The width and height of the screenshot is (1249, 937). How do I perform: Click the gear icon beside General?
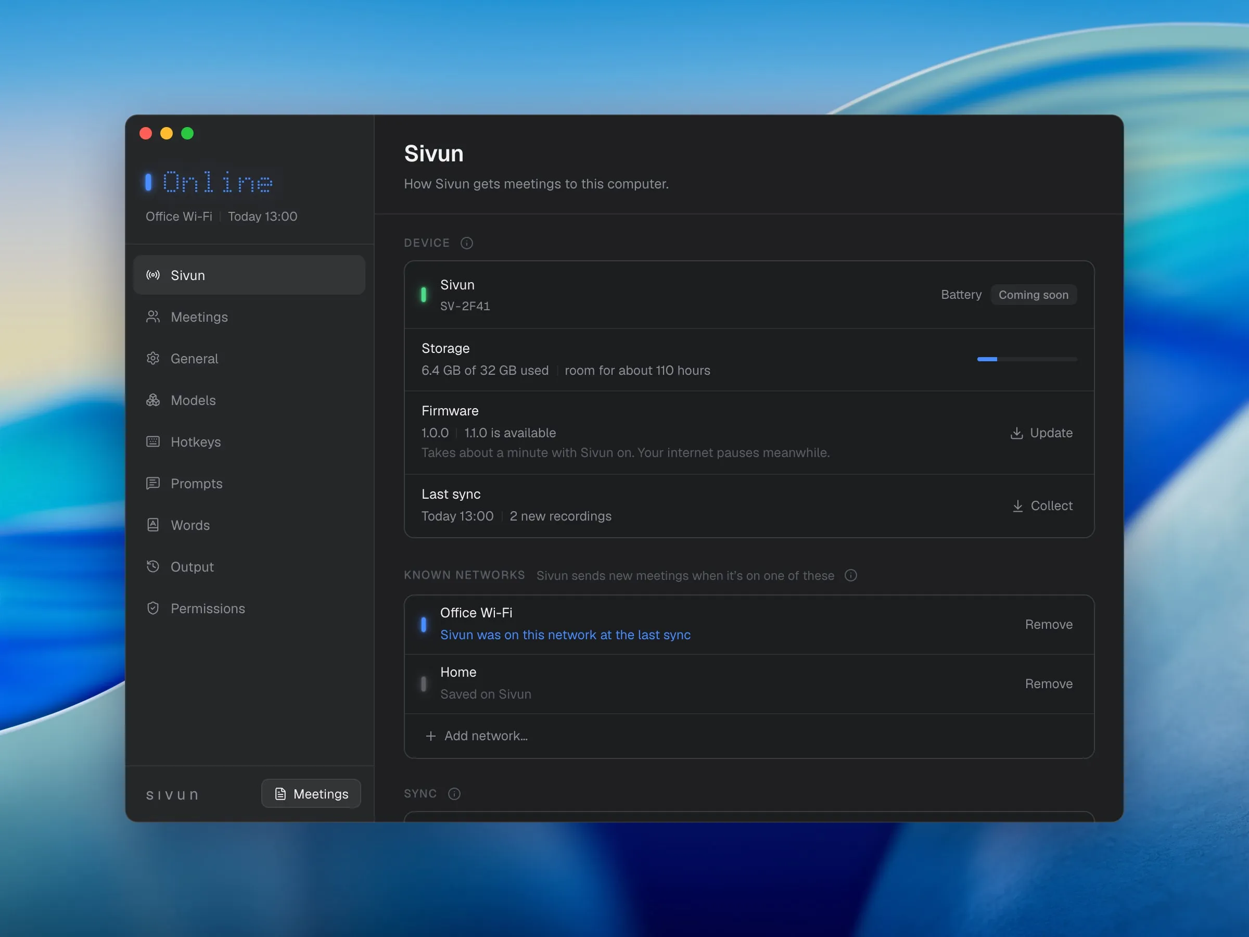153,359
